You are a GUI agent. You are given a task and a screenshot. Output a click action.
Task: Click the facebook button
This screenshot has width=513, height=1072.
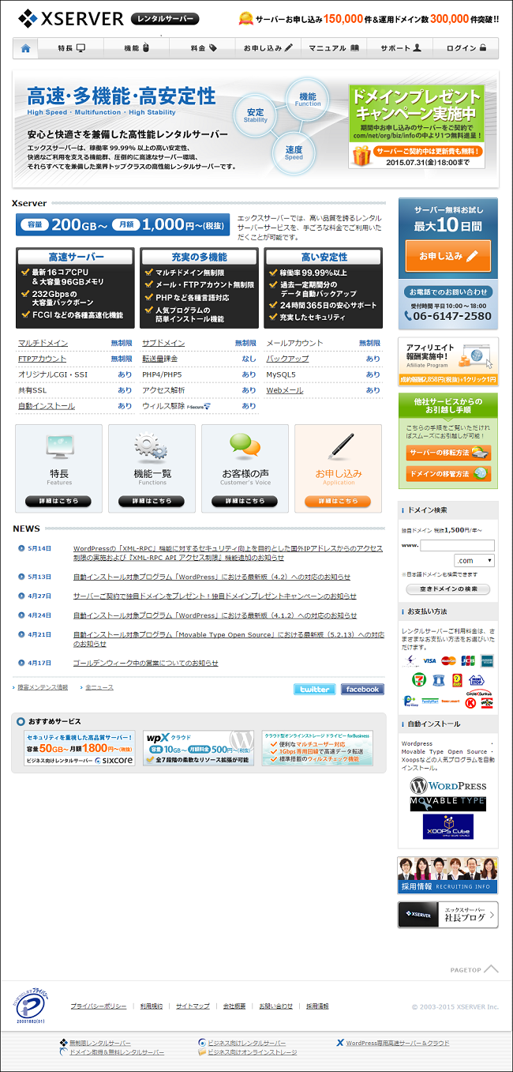[362, 689]
